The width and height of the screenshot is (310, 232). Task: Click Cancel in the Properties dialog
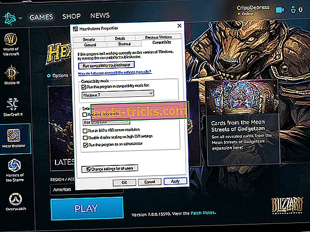[x=149, y=182]
